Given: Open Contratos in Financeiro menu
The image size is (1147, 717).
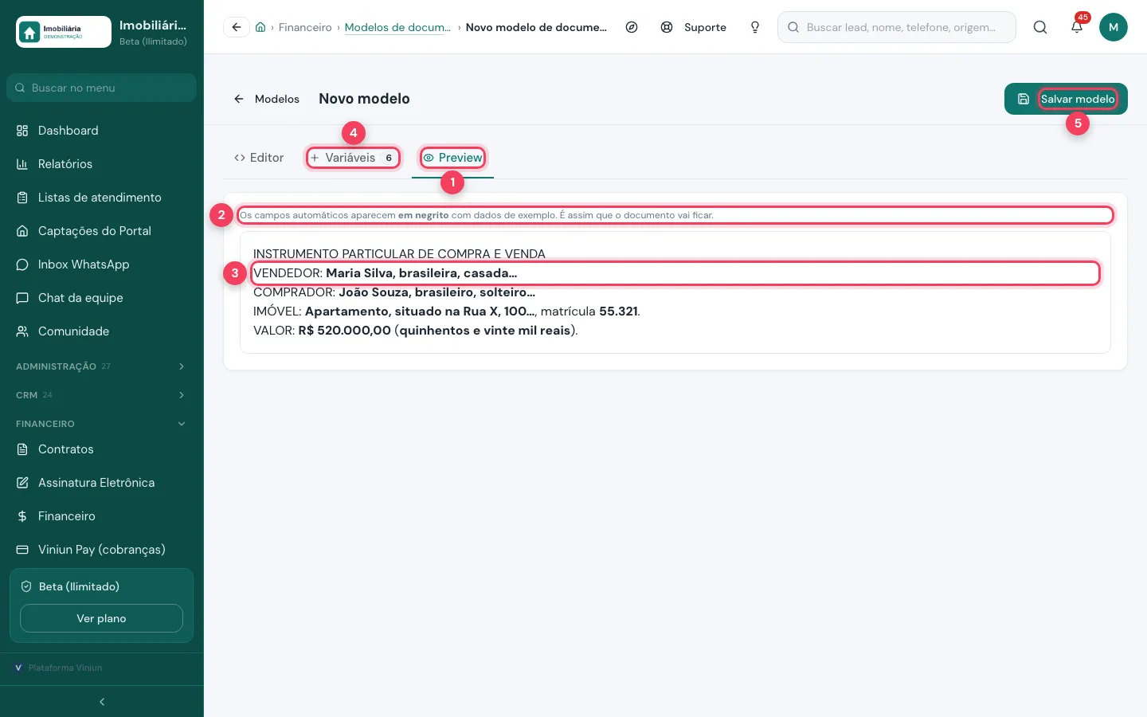Looking at the screenshot, I should [101, 449].
